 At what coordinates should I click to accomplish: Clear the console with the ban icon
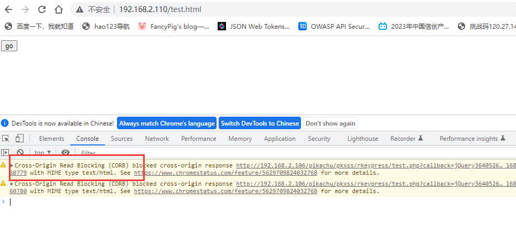[20, 153]
